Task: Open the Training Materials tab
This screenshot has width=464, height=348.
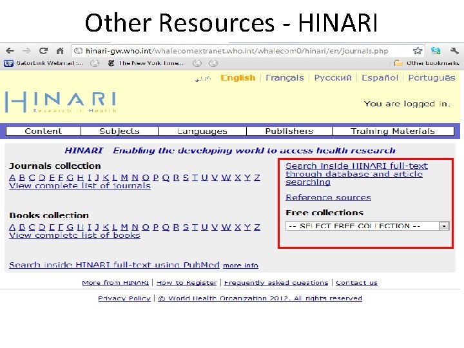Action: (x=393, y=131)
